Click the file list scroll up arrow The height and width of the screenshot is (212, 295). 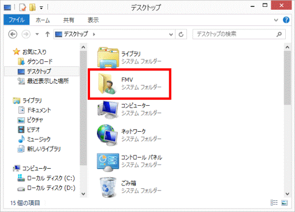(287, 47)
